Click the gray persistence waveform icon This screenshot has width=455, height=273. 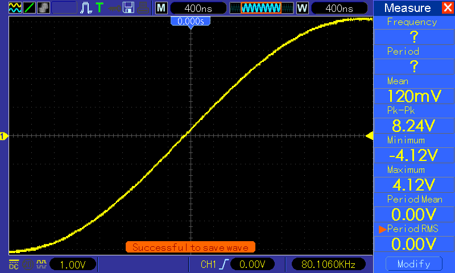pyautogui.click(x=43, y=7)
